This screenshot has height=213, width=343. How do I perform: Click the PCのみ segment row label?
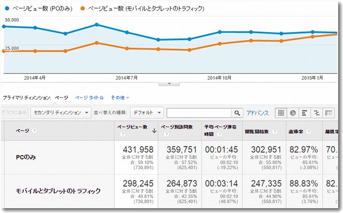(26, 157)
